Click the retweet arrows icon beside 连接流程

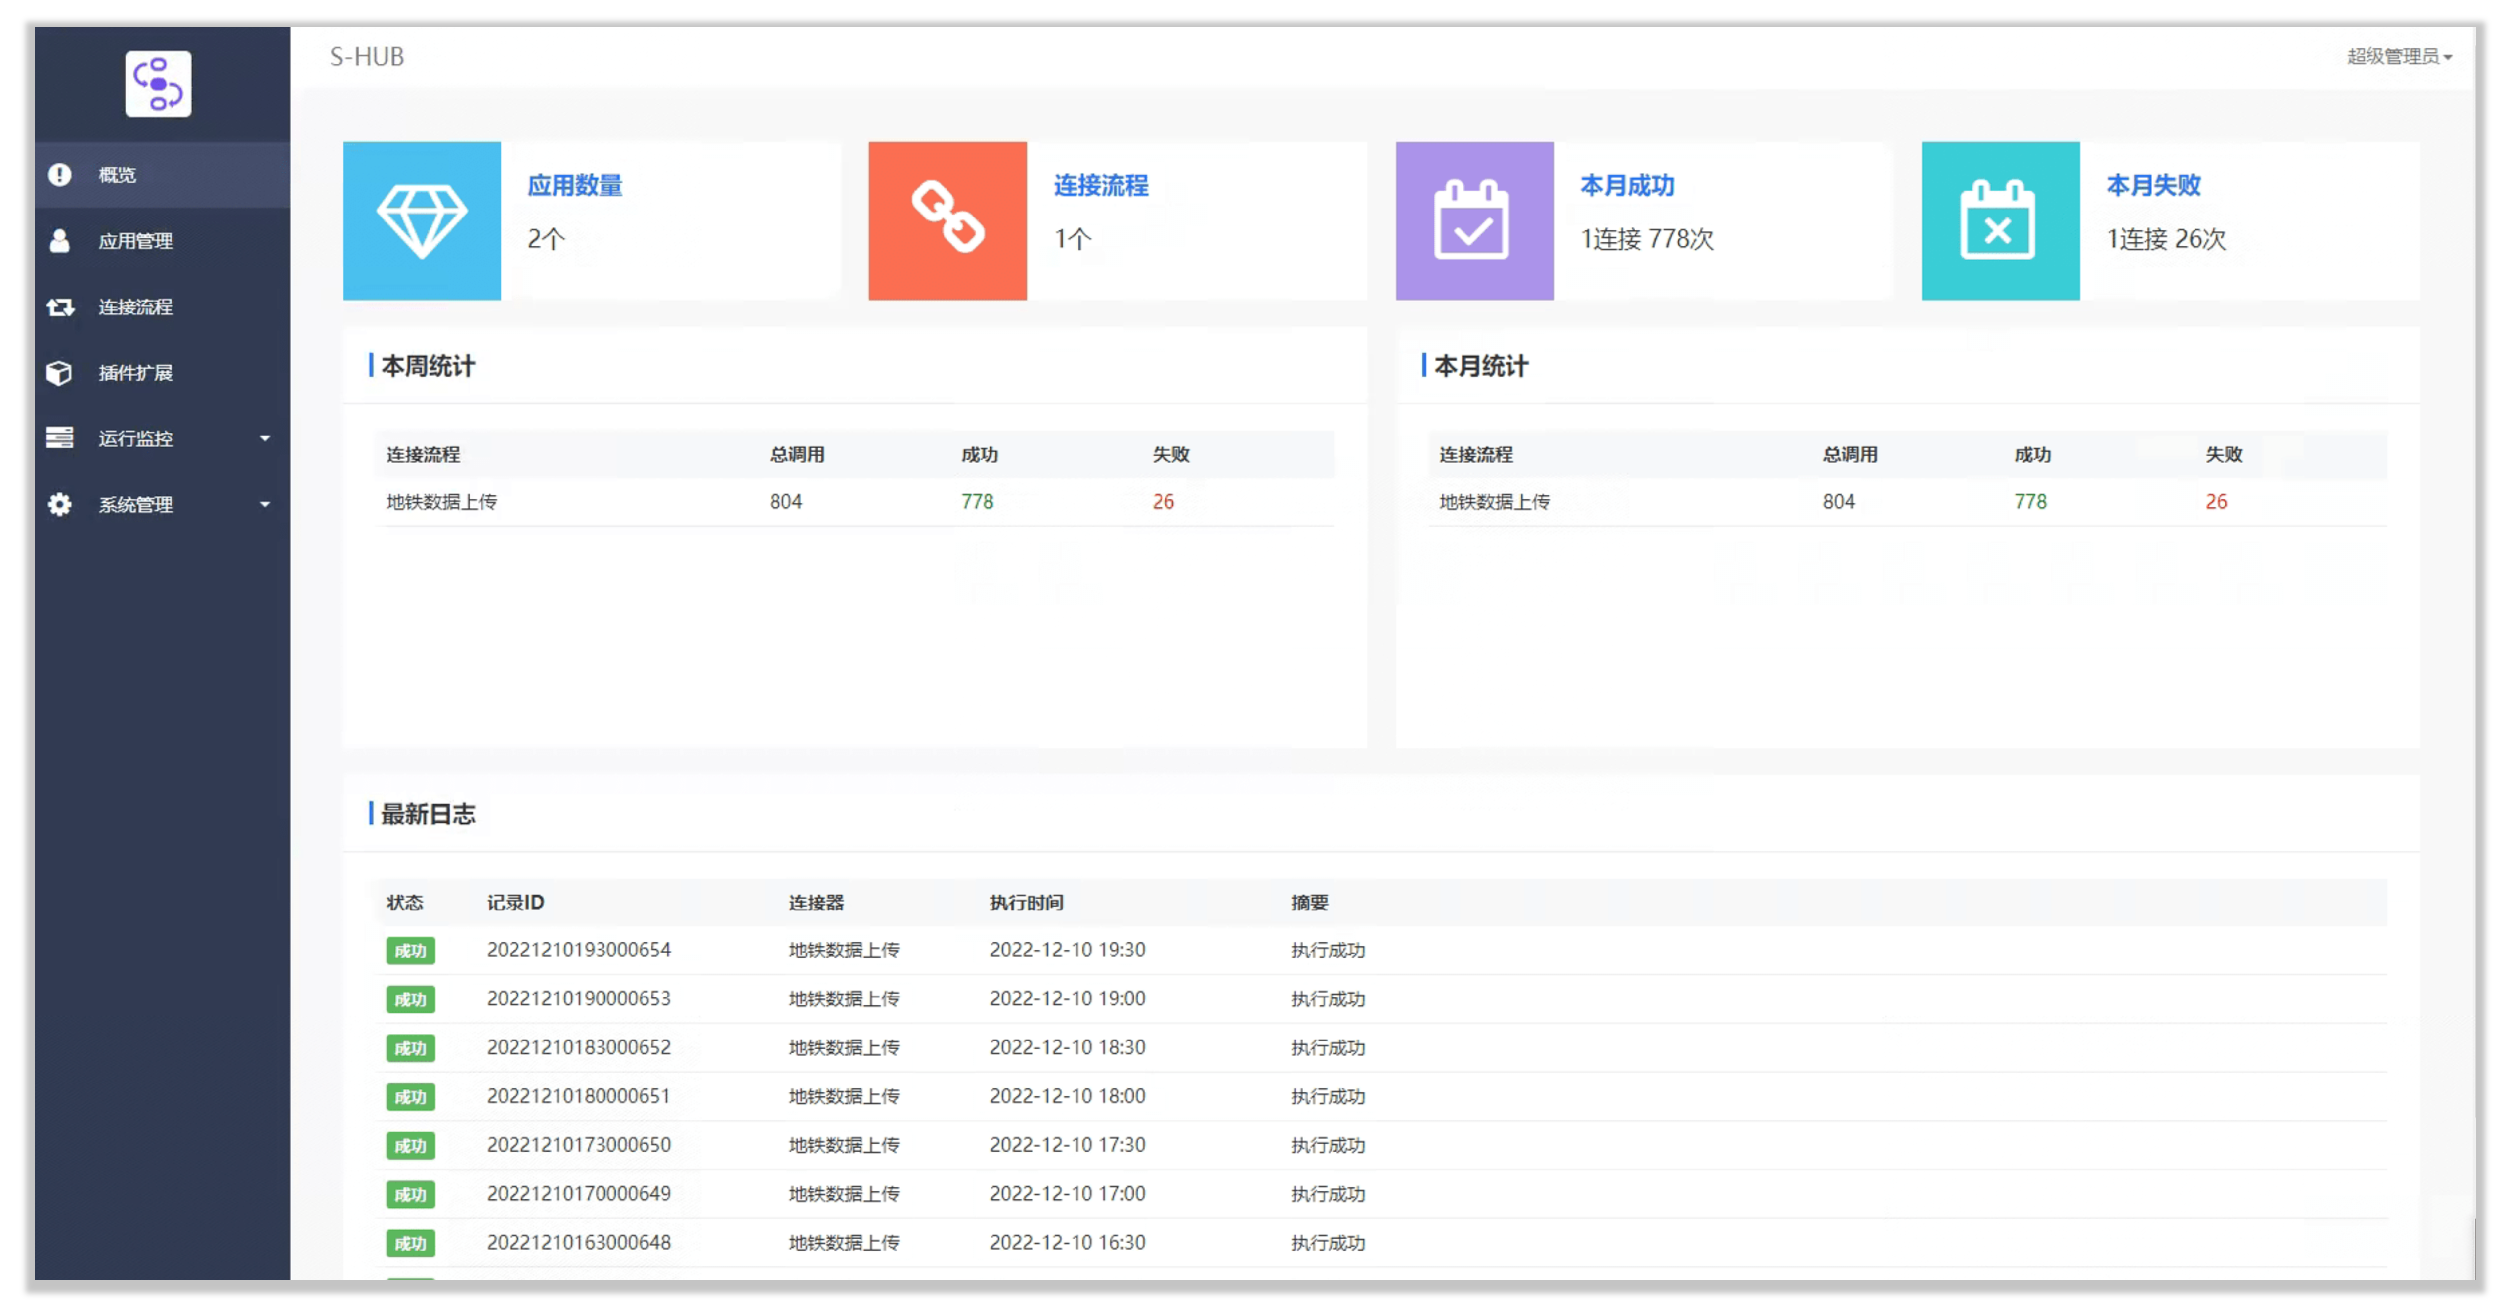point(60,307)
